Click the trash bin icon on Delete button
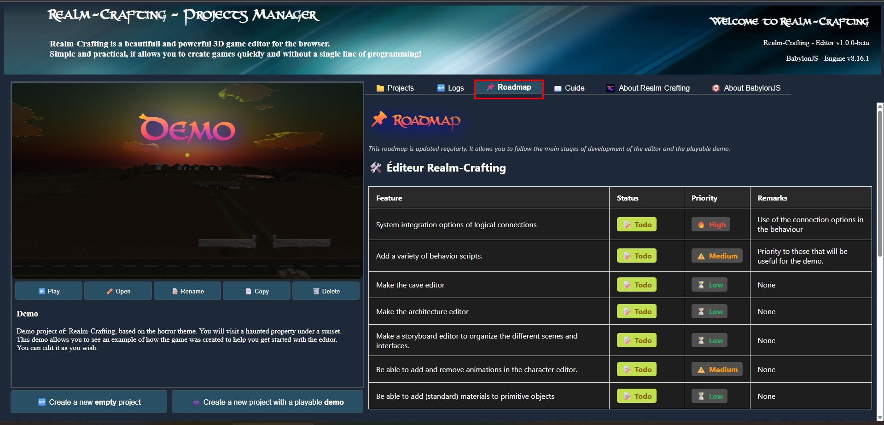Viewport: 884px width, 425px height. tap(316, 292)
